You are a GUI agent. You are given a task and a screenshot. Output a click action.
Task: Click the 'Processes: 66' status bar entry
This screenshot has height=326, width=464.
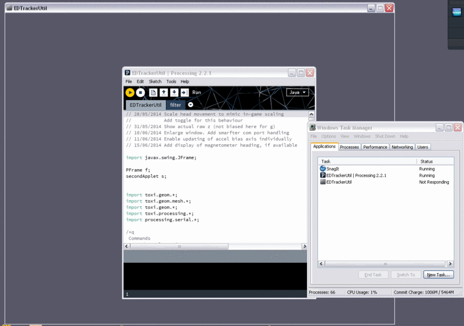coord(322,292)
